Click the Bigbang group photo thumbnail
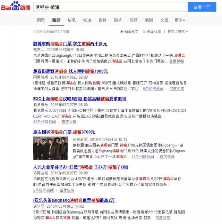222x224 pixels. pos(50,148)
